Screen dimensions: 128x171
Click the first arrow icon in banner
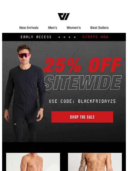pos(59,37)
